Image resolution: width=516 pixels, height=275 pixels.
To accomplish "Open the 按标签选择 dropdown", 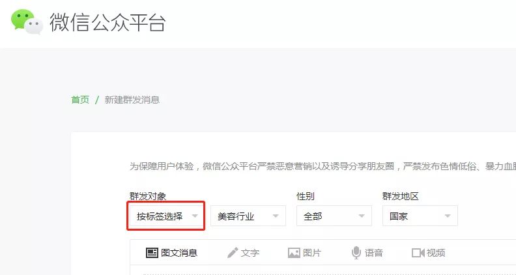I will pos(166,216).
